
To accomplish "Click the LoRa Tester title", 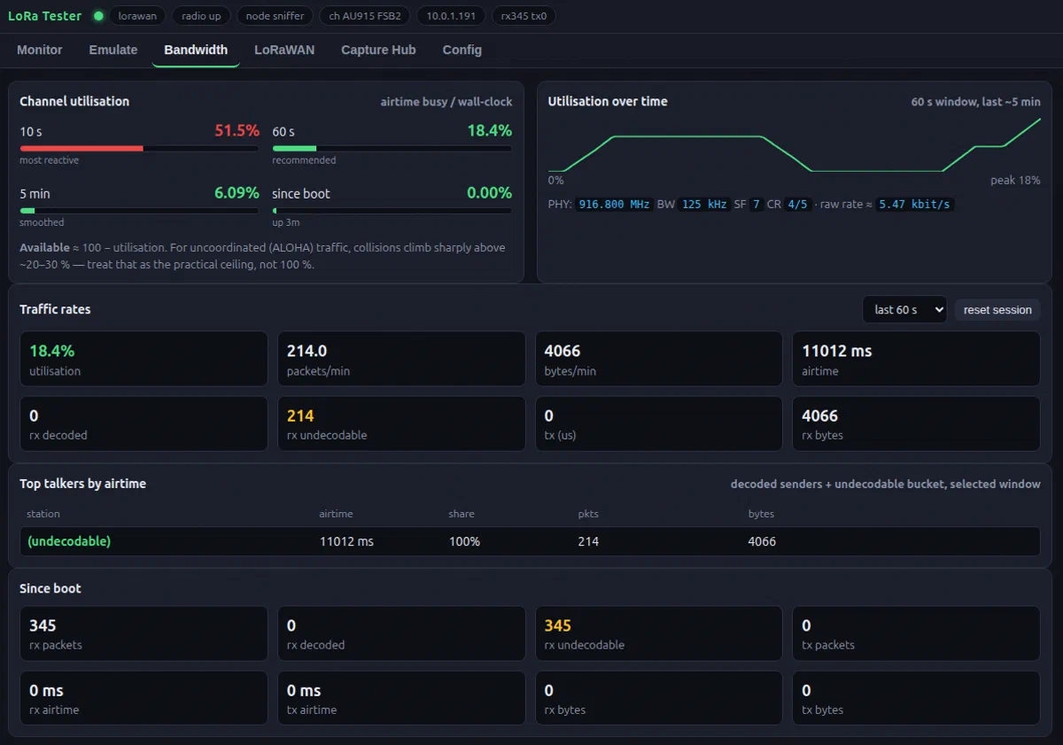I will pyautogui.click(x=44, y=16).
